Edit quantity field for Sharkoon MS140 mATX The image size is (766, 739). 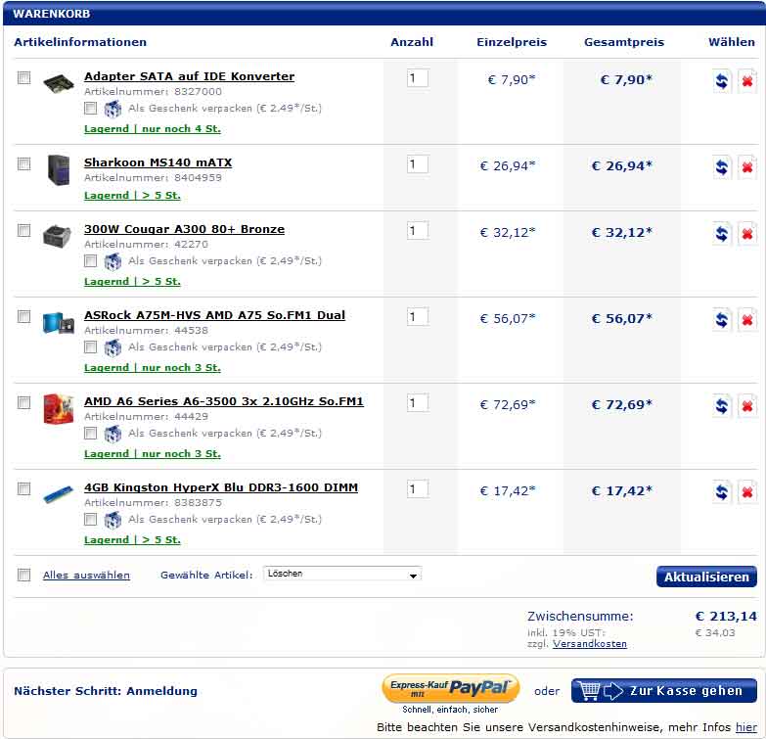pos(418,164)
